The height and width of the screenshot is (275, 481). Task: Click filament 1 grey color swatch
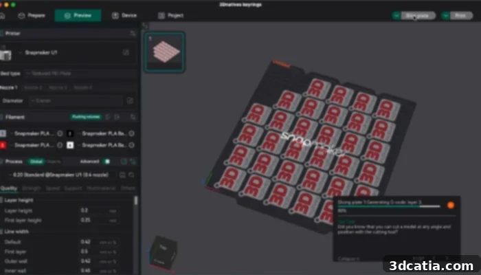(x=3, y=133)
